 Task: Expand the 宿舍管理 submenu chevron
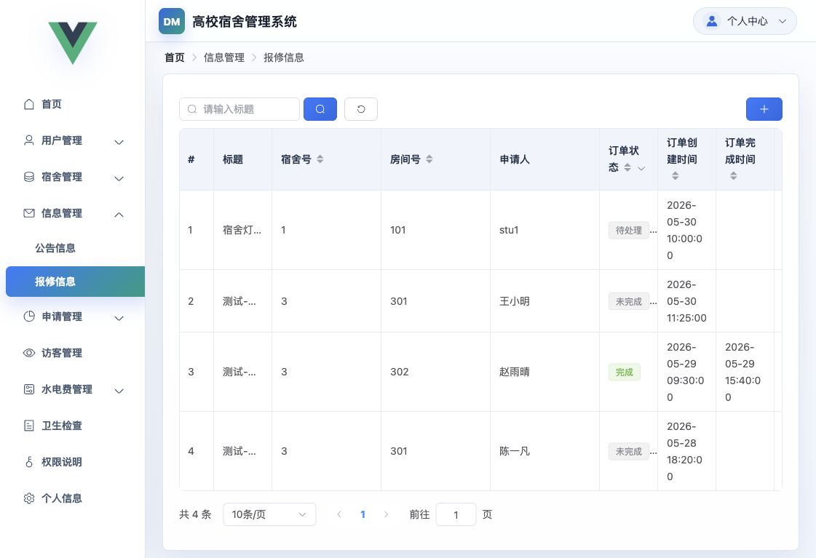[119, 178]
